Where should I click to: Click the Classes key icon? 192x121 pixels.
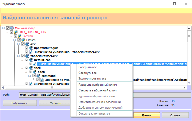pos(23,40)
